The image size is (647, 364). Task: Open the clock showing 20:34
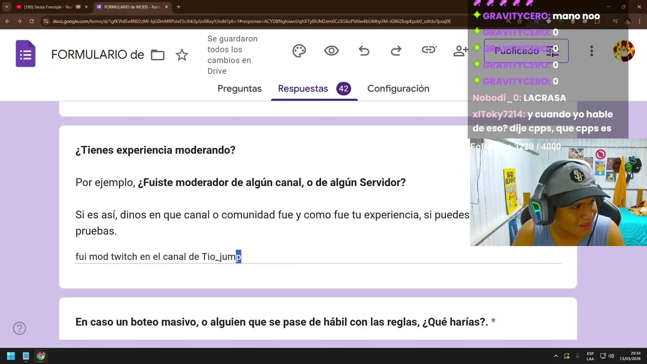click(x=630, y=356)
